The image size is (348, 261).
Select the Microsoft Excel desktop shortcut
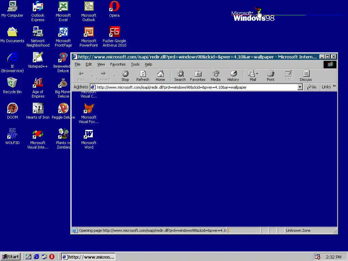[x=63, y=11]
